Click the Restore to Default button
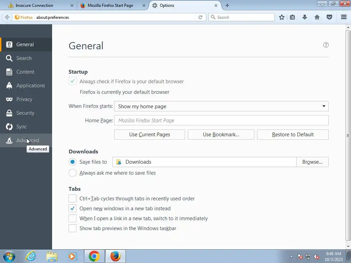Image resolution: width=351 pixels, height=263 pixels. pyautogui.click(x=293, y=134)
